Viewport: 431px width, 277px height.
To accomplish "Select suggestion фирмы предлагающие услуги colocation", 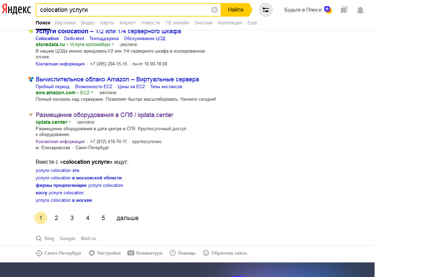I will click(x=79, y=185).
